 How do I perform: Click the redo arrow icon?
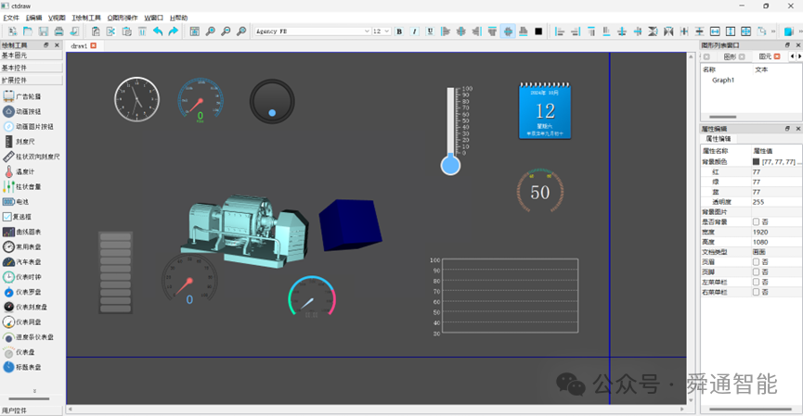point(173,32)
